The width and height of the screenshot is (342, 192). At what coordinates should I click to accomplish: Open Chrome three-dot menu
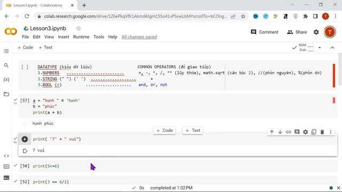coord(336,17)
